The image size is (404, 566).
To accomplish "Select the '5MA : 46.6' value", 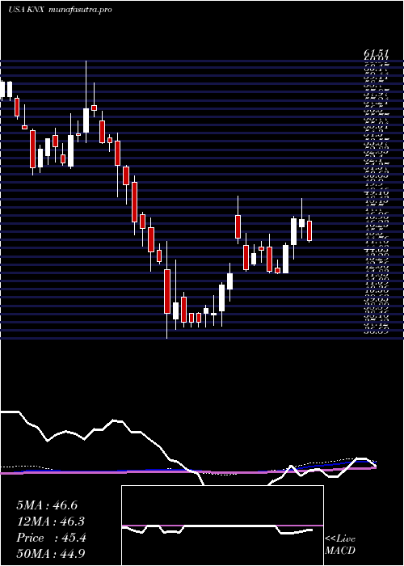I will click(x=47, y=505).
